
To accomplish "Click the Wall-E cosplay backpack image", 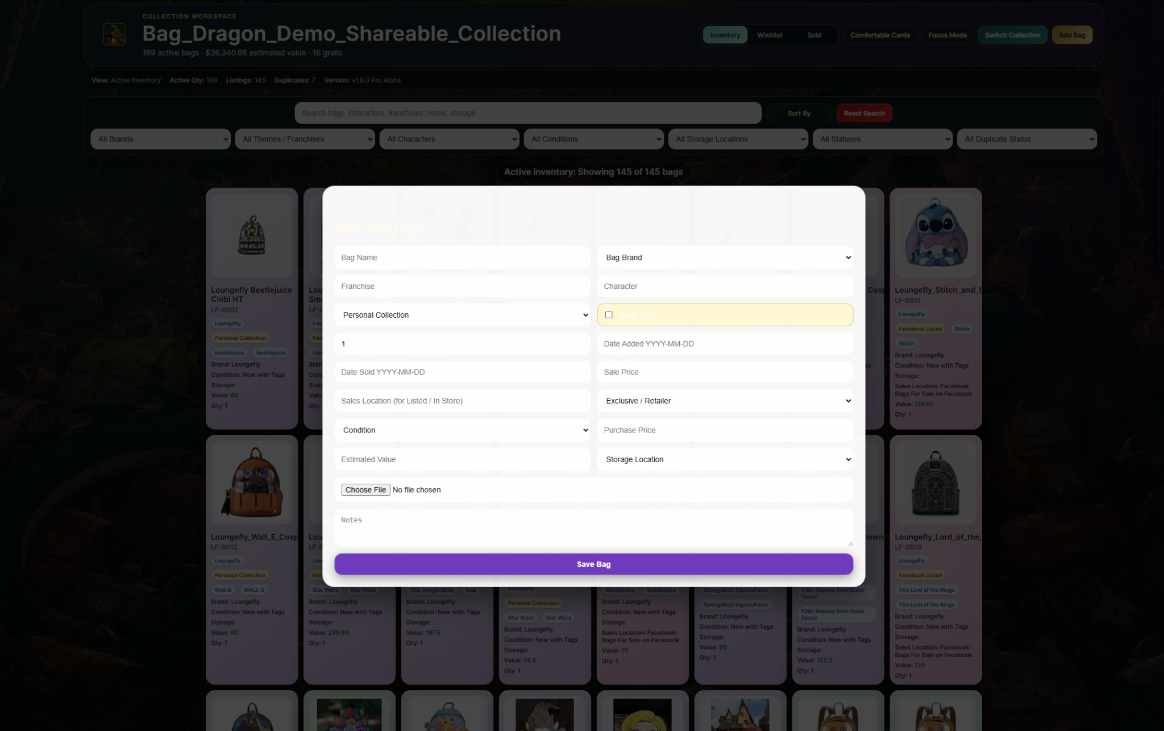I will (252, 482).
